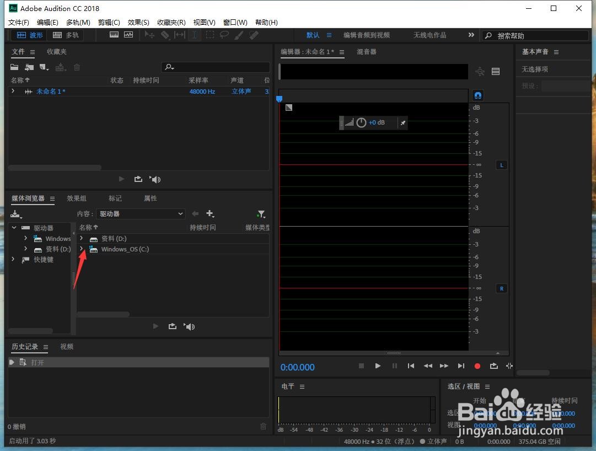Click the 0:00.000 time display

pyautogui.click(x=298, y=367)
